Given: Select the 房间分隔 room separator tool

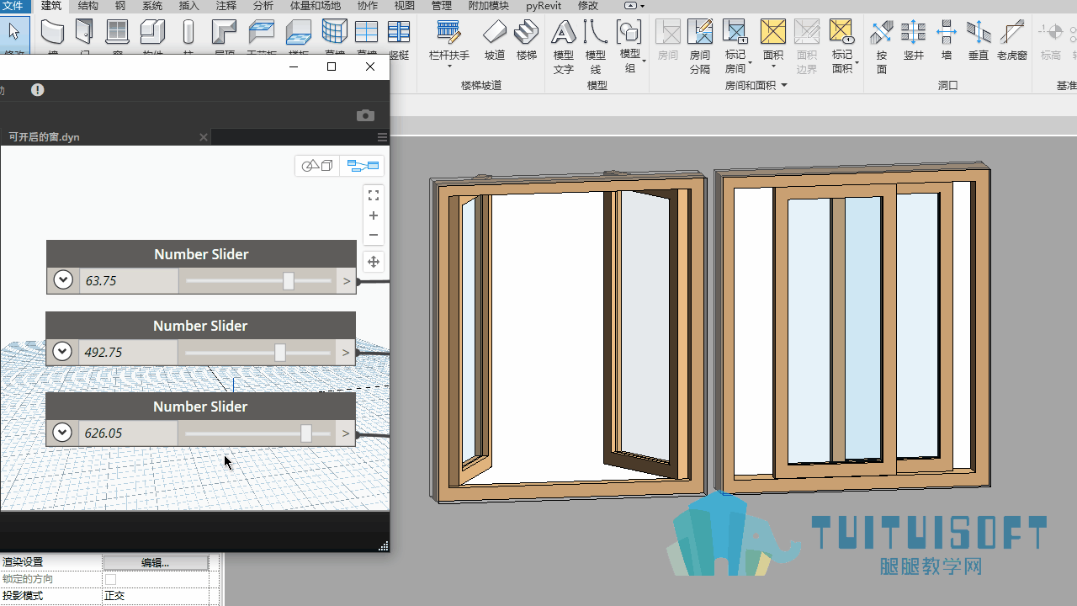Looking at the screenshot, I should 700,46.
